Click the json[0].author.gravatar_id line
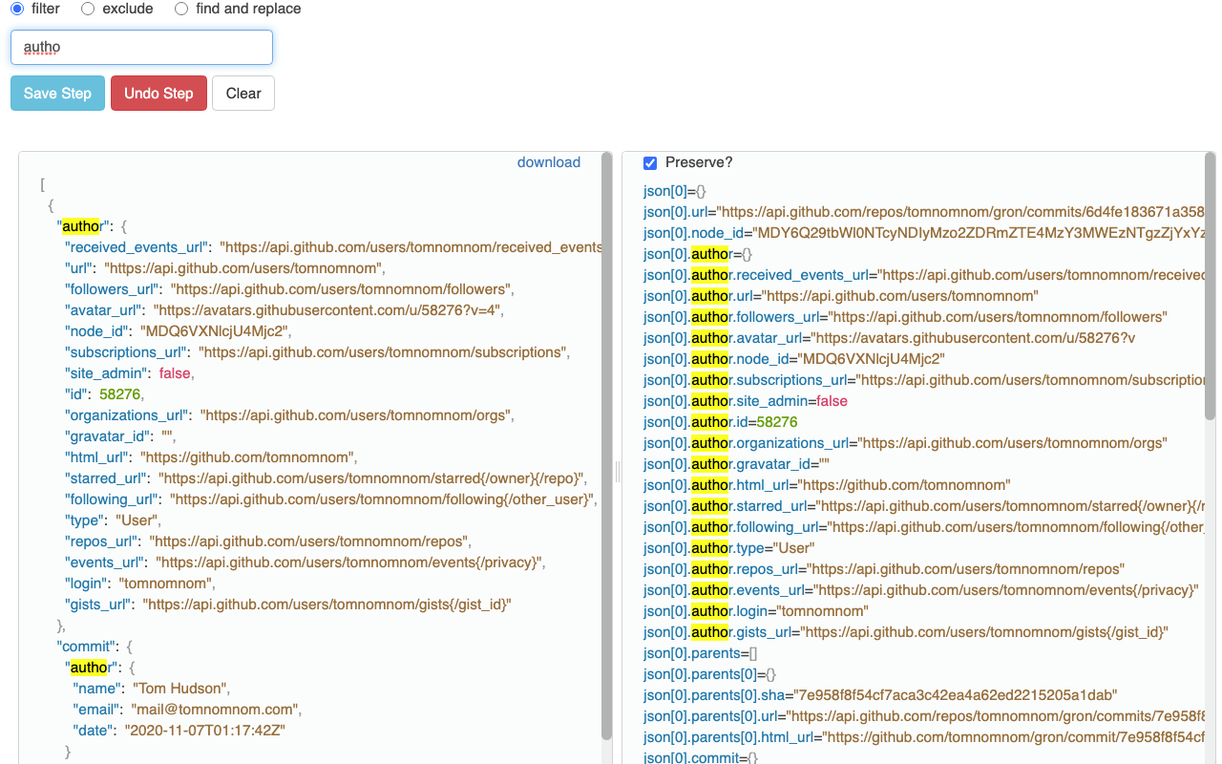 736,464
